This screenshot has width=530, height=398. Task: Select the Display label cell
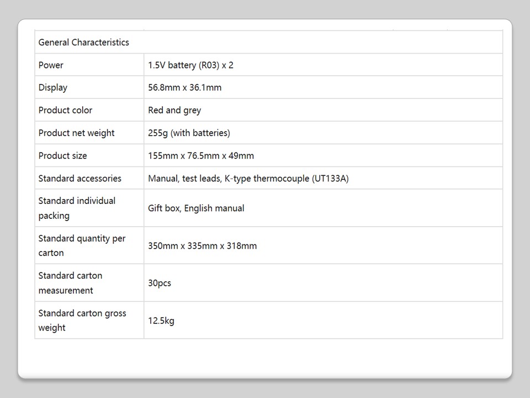coord(53,87)
